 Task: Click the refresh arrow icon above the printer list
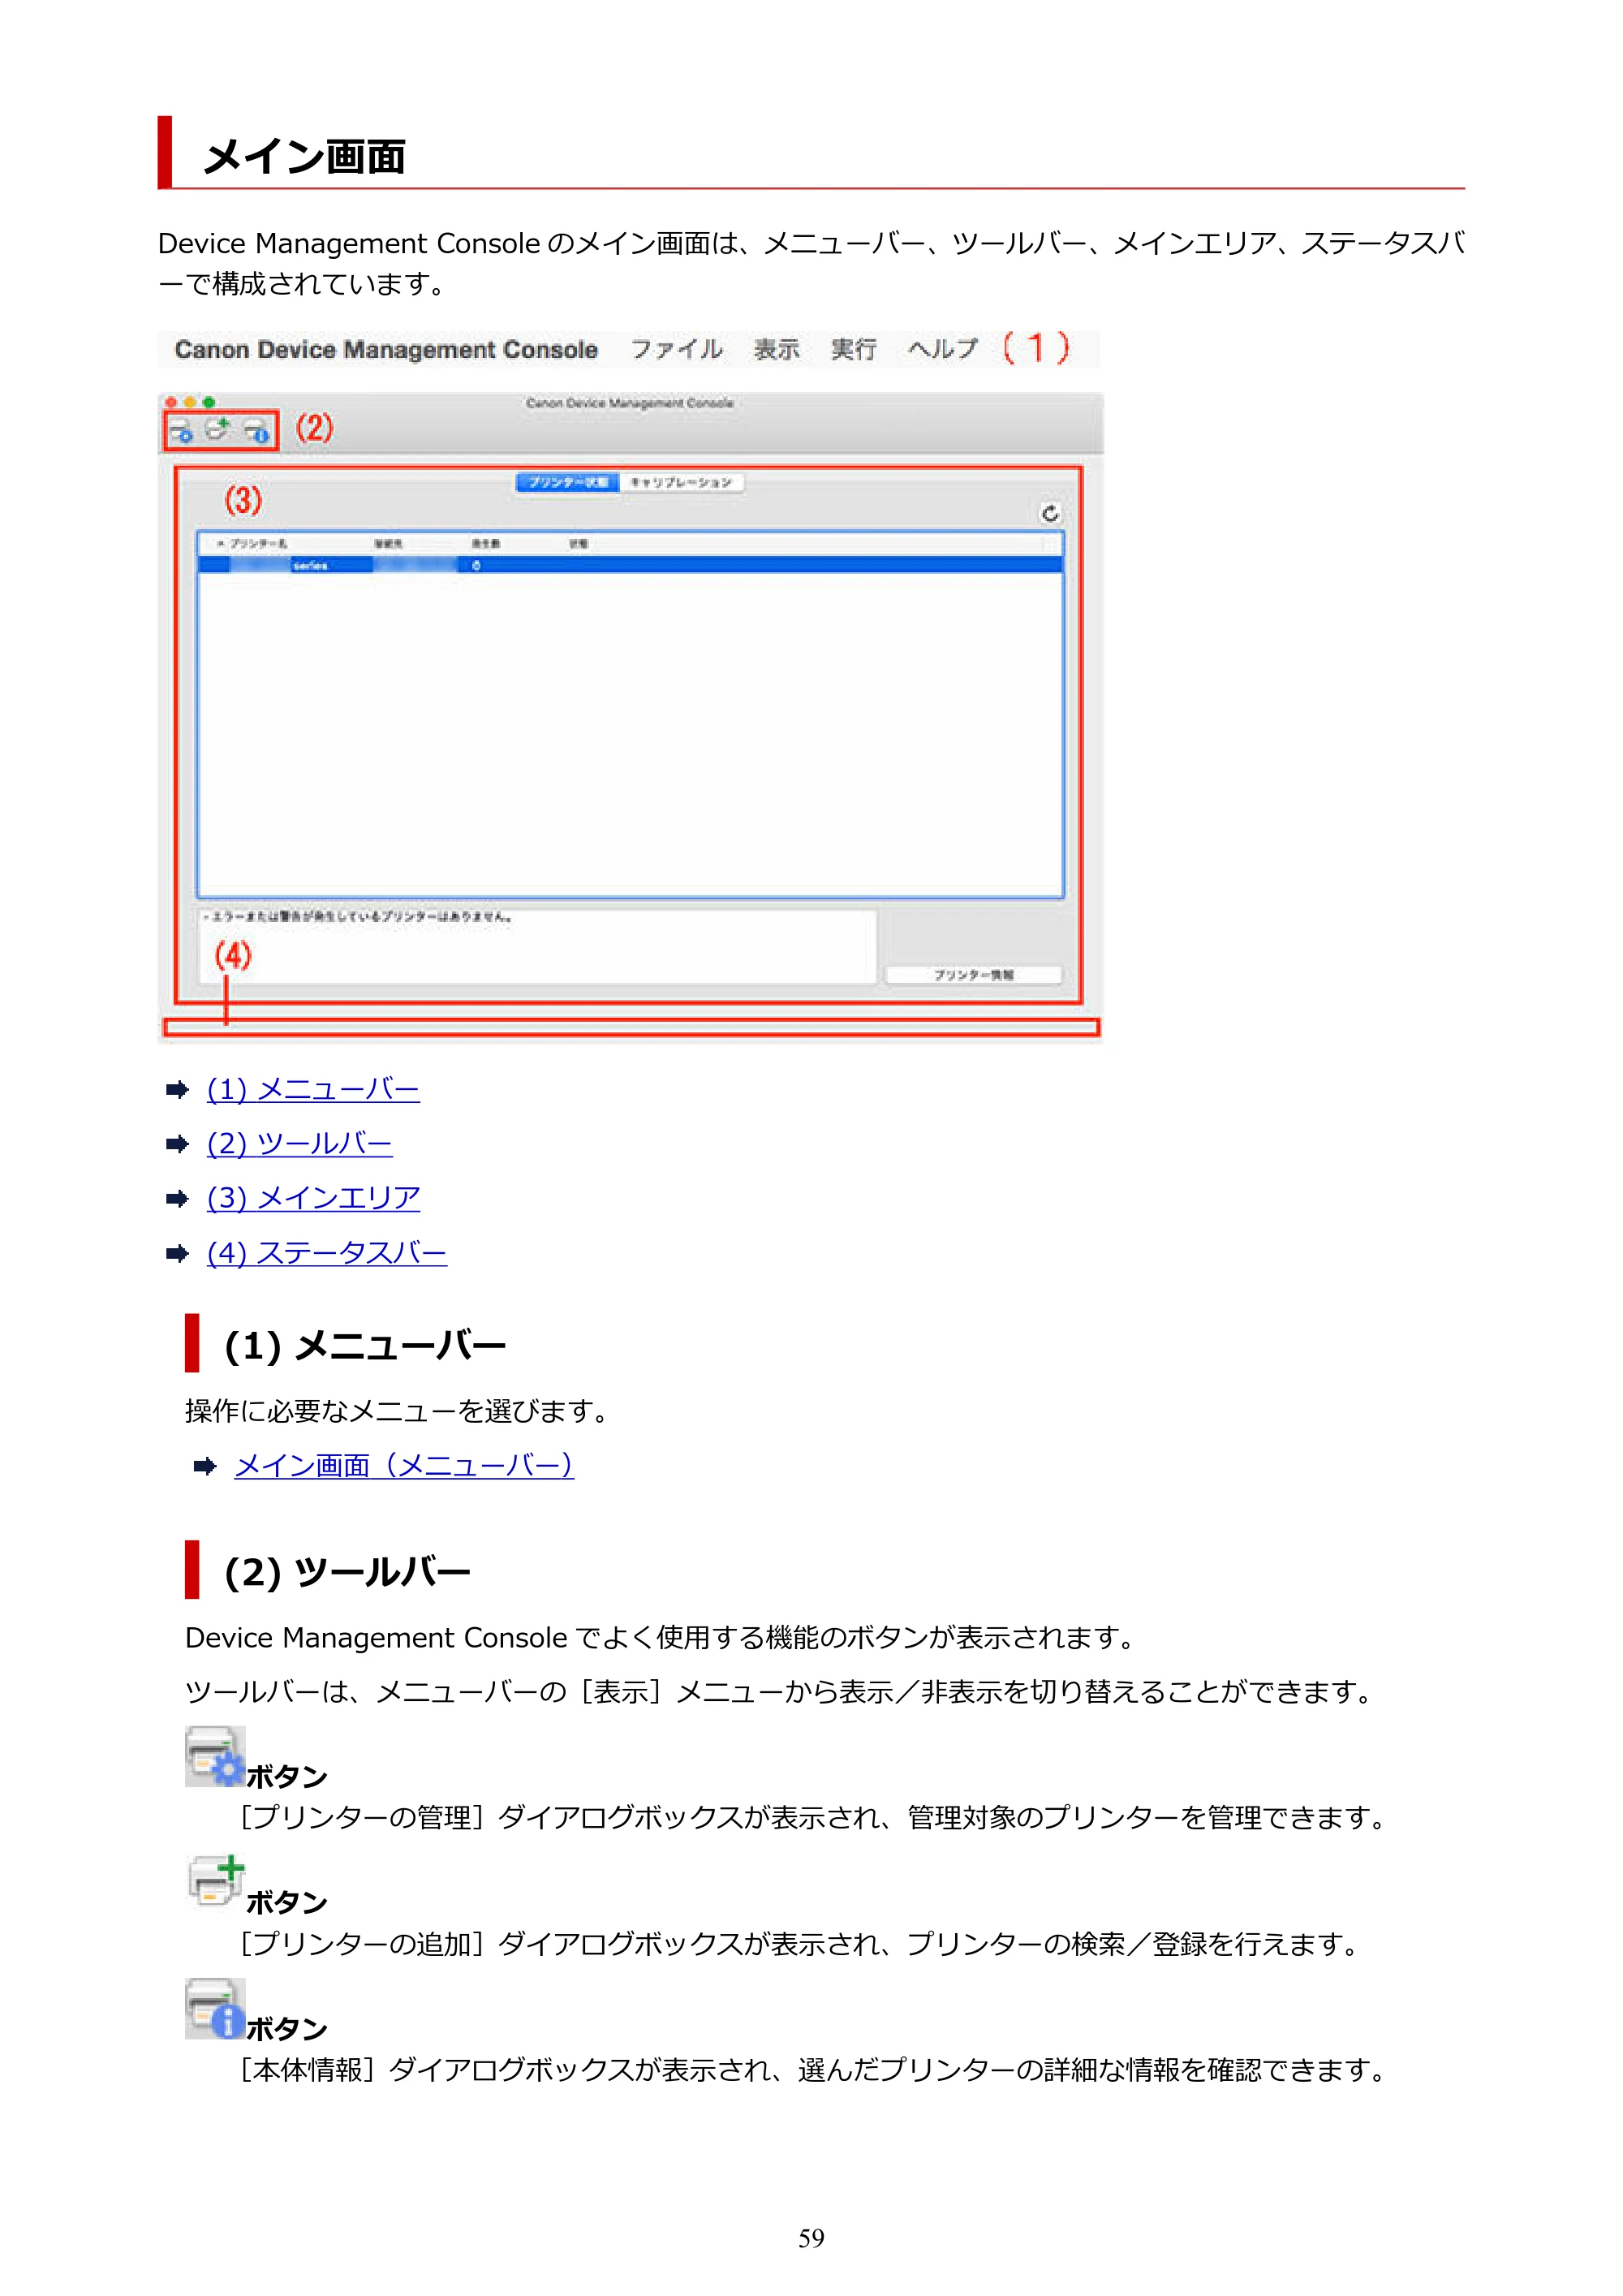pos(1050,514)
